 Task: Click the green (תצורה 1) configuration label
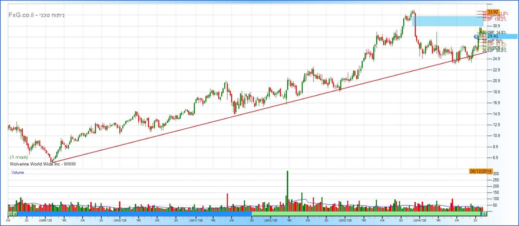(19, 157)
